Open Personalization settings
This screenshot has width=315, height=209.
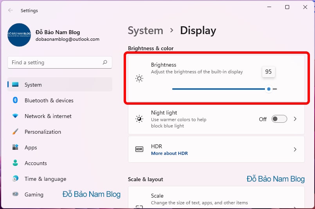59,132
